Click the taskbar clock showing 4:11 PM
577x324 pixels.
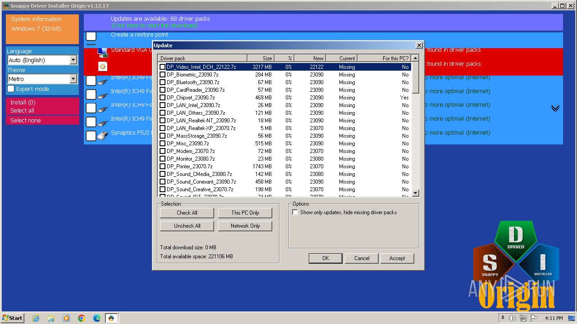[554, 318]
